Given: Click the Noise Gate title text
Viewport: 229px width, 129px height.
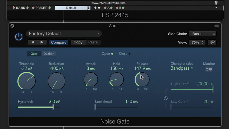Looking at the screenshot, I should pyautogui.click(x=115, y=121).
